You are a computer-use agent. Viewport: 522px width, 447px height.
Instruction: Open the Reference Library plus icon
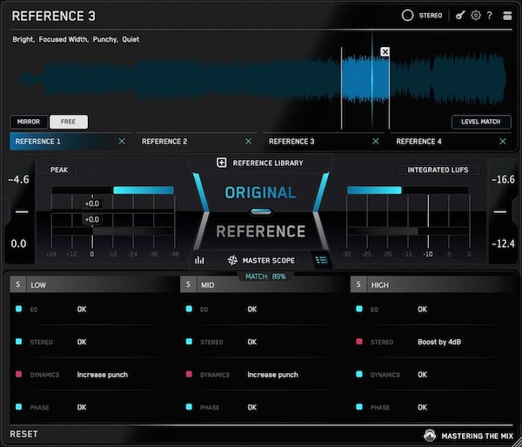[x=222, y=163]
